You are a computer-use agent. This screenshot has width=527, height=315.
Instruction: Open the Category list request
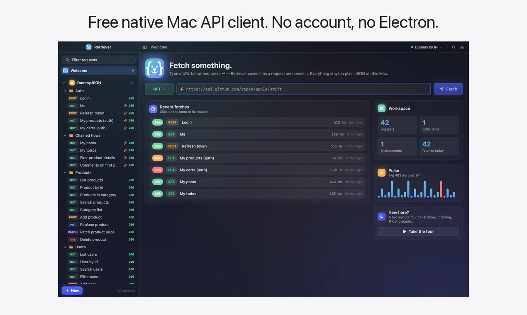[x=98, y=210]
